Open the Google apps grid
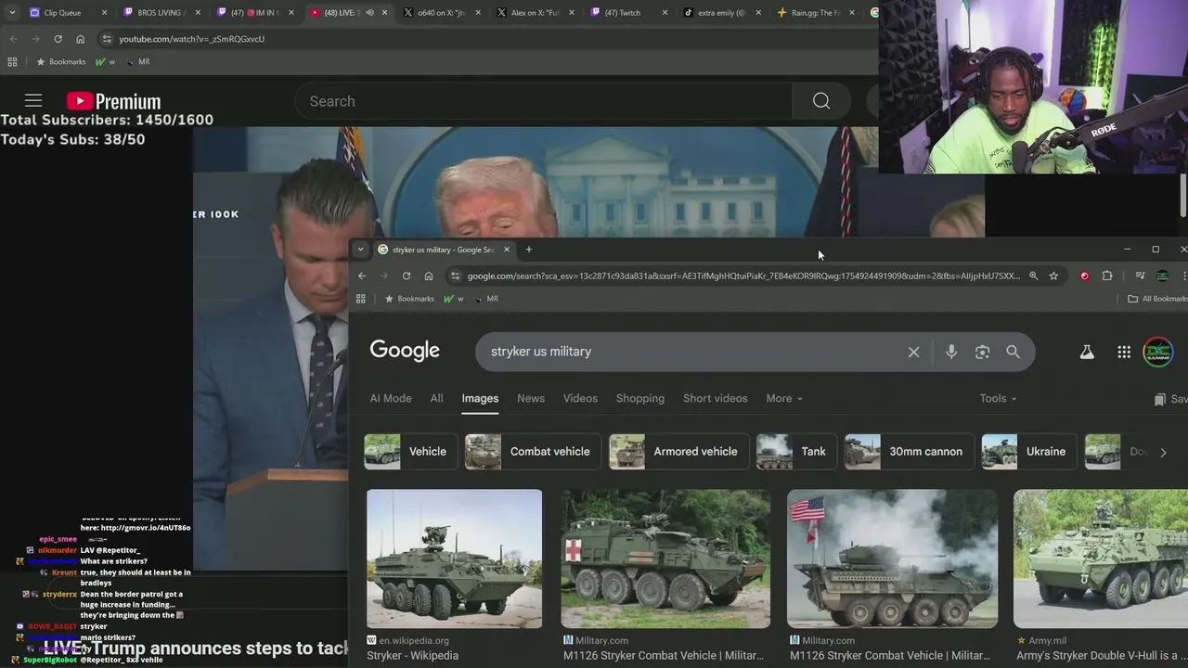Screen dimensions: 1188x668 (1124, 352)
